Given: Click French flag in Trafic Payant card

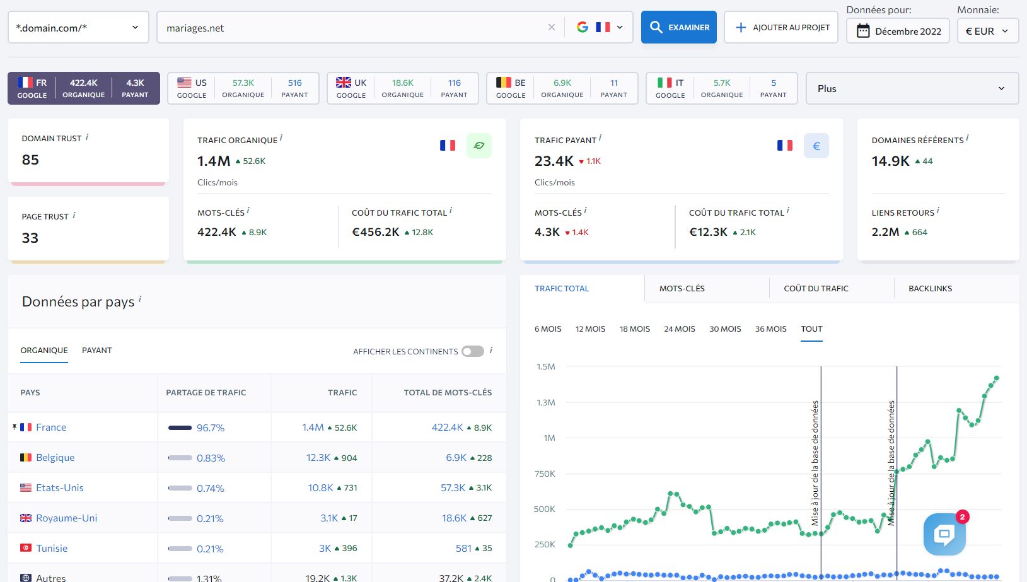Looking at the screenshot, I should click(x=785, y=146).
